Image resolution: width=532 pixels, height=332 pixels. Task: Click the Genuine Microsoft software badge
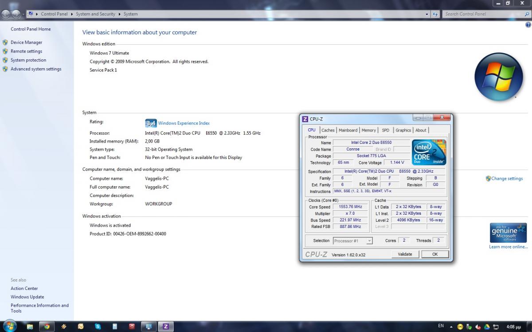(x=508, y=233)
